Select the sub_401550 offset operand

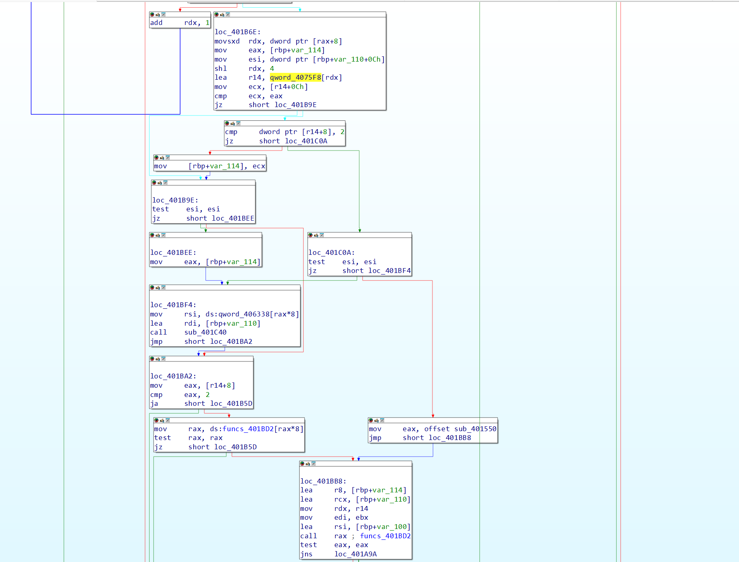475,429
